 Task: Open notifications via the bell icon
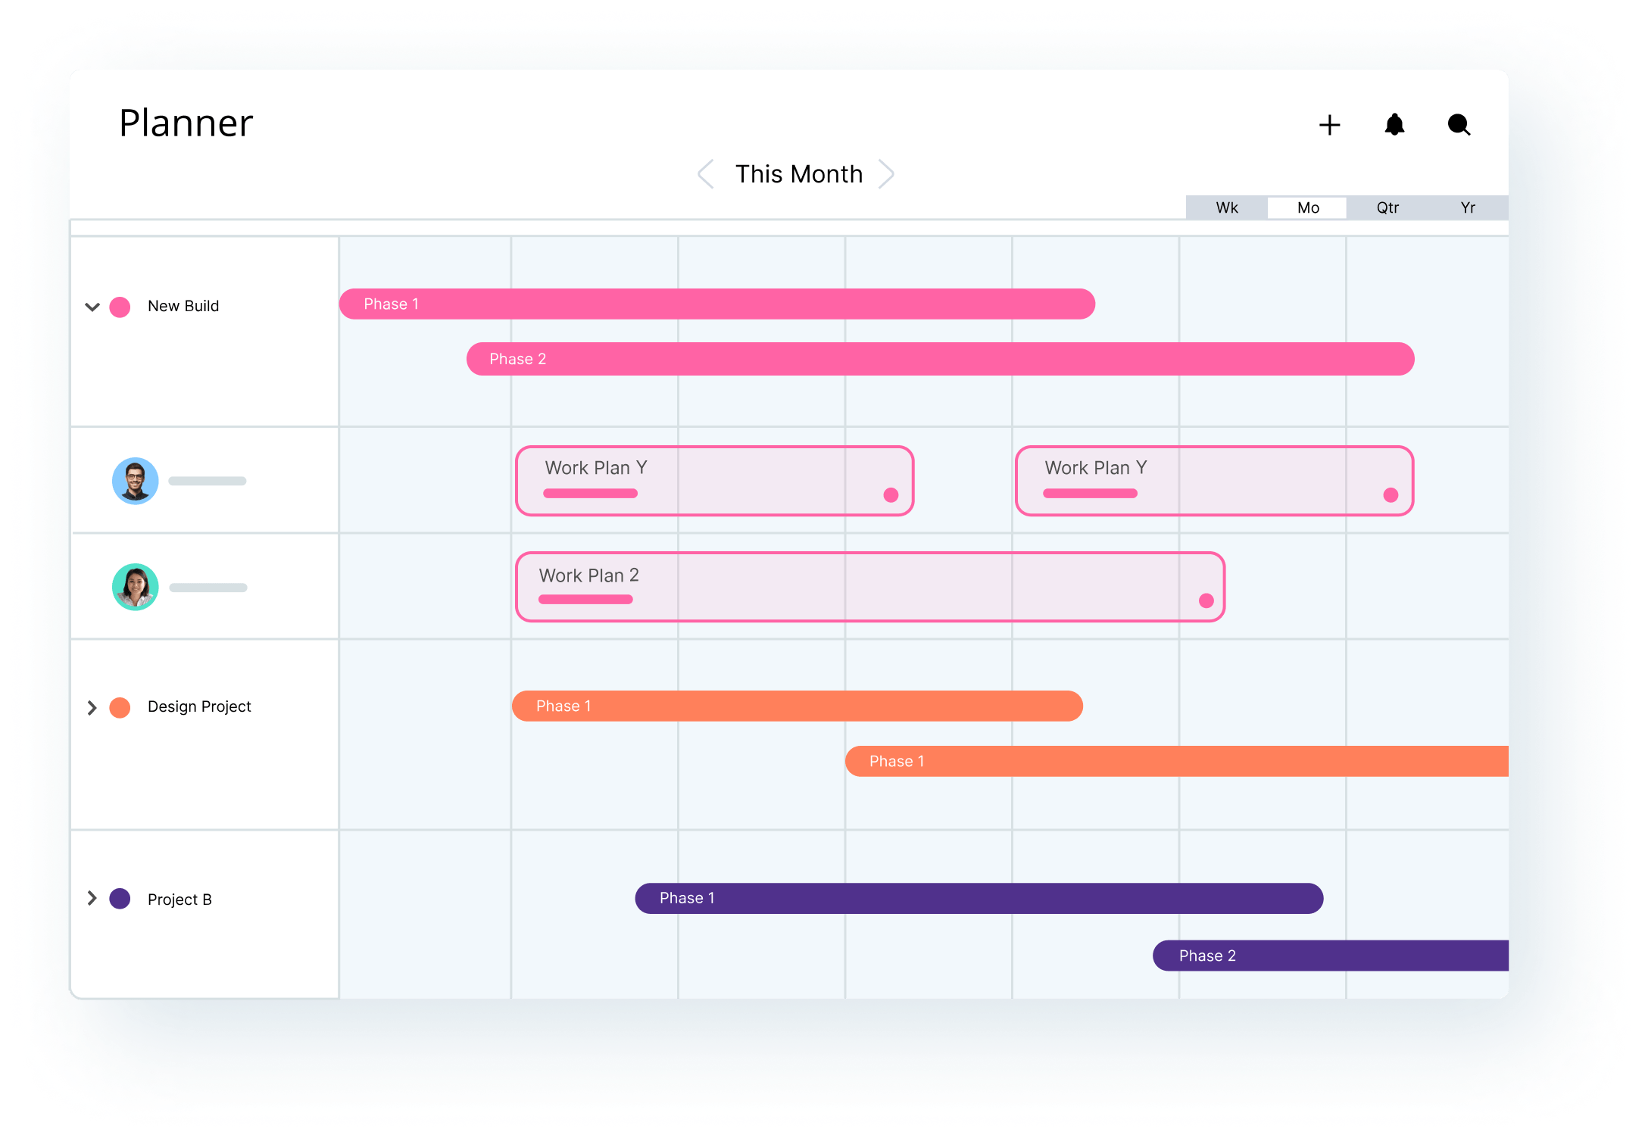[1394, 124]
